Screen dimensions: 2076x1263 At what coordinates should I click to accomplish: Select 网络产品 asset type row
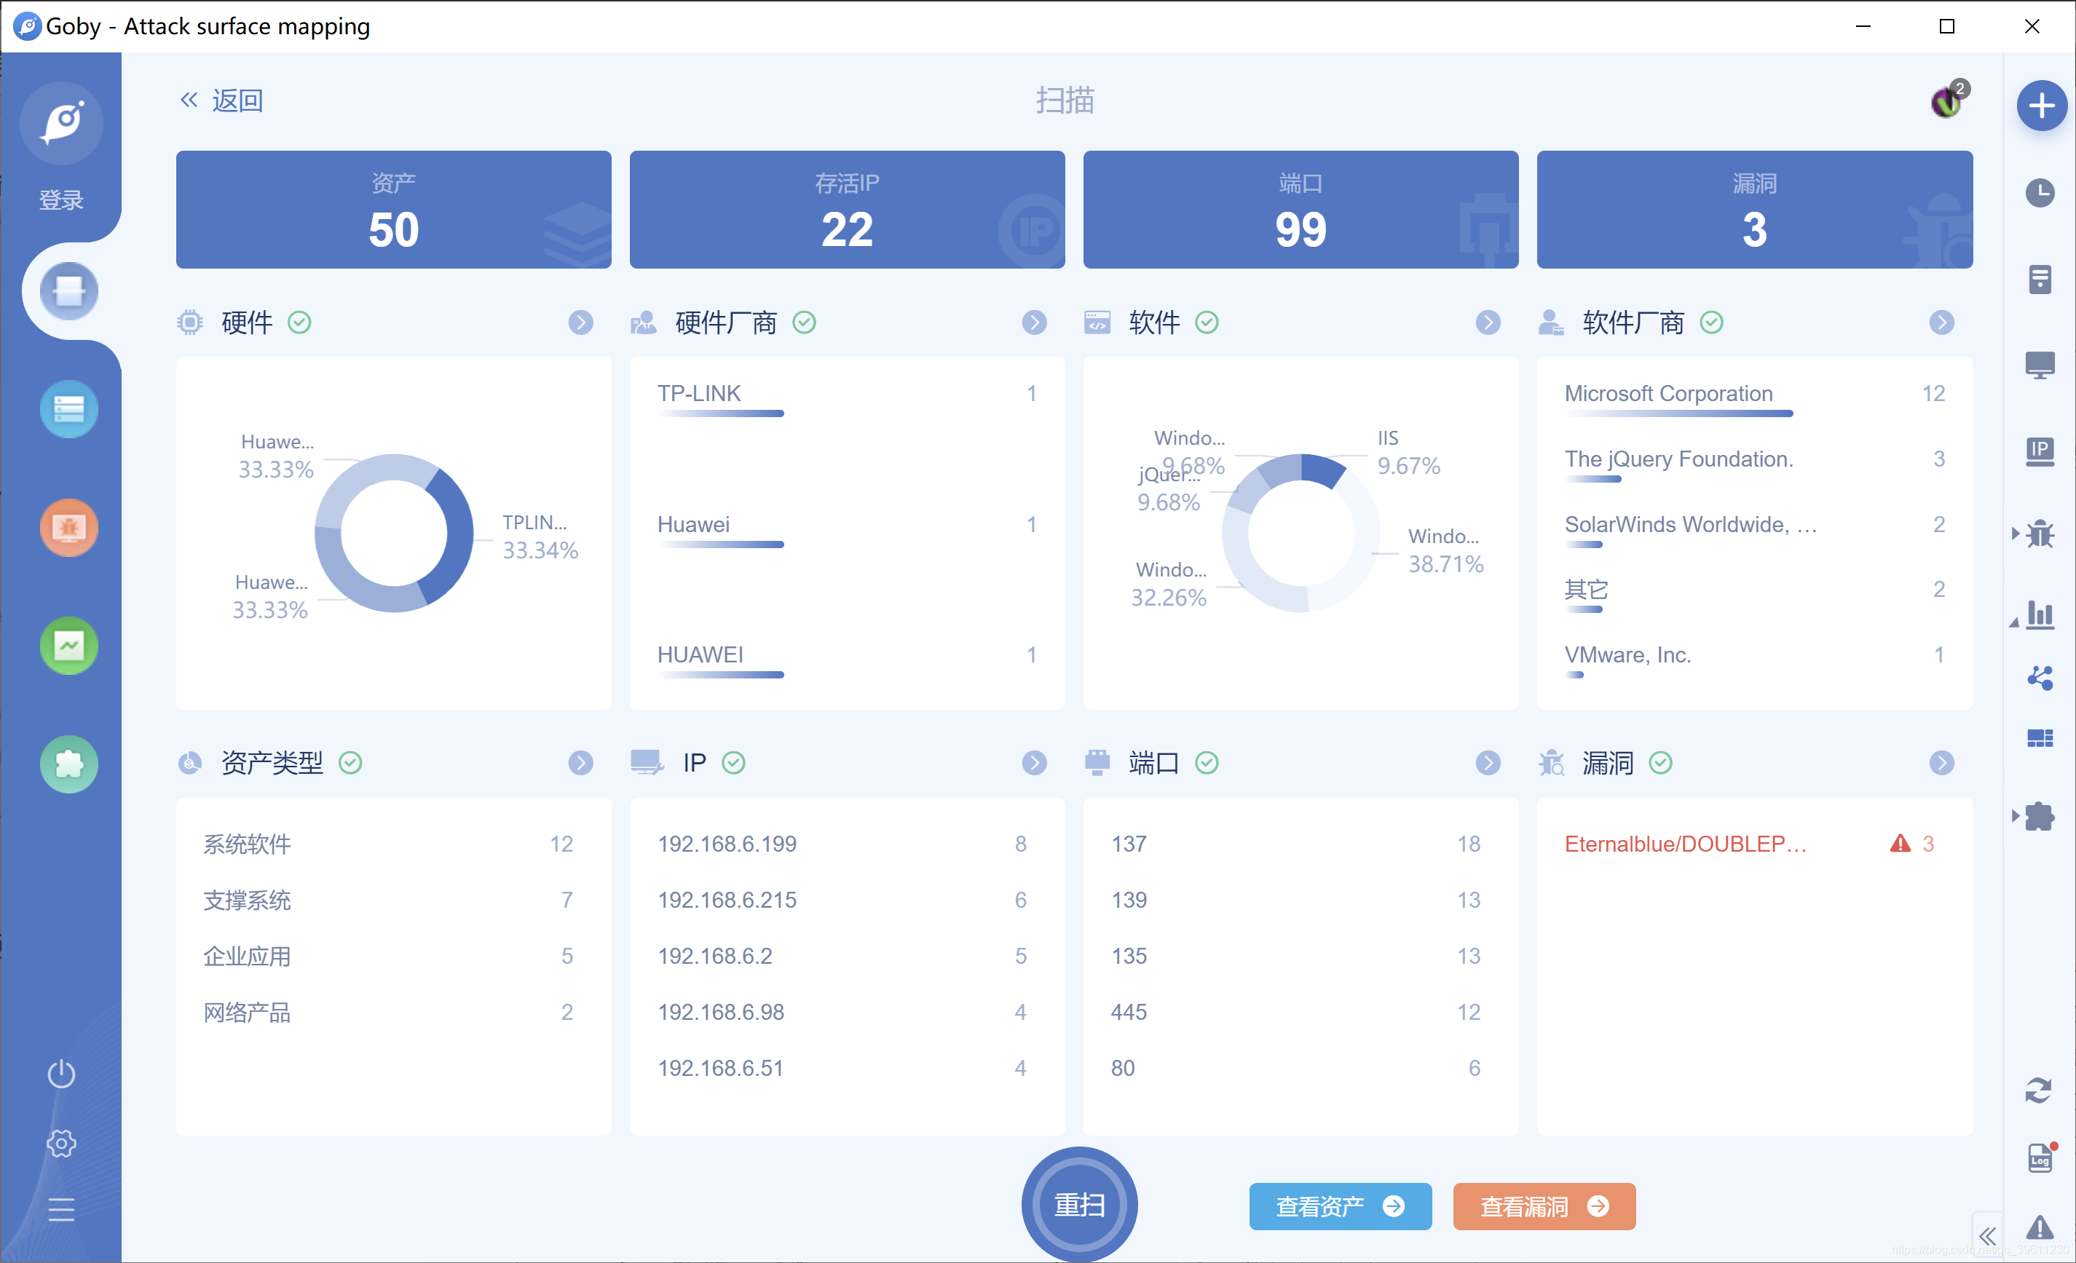(388, 1012)
